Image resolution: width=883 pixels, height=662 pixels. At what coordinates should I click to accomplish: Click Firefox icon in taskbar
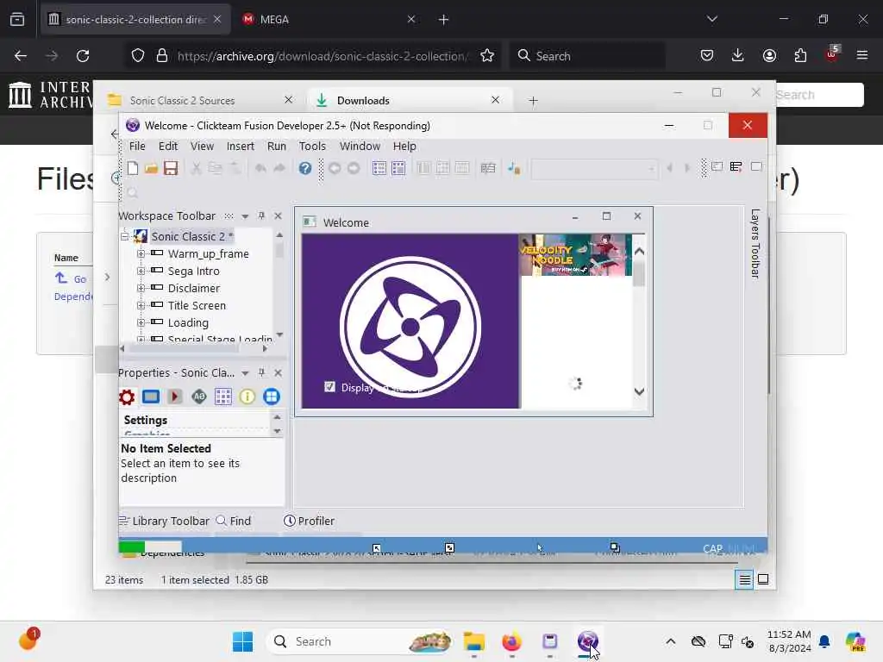tap(511, 641)
